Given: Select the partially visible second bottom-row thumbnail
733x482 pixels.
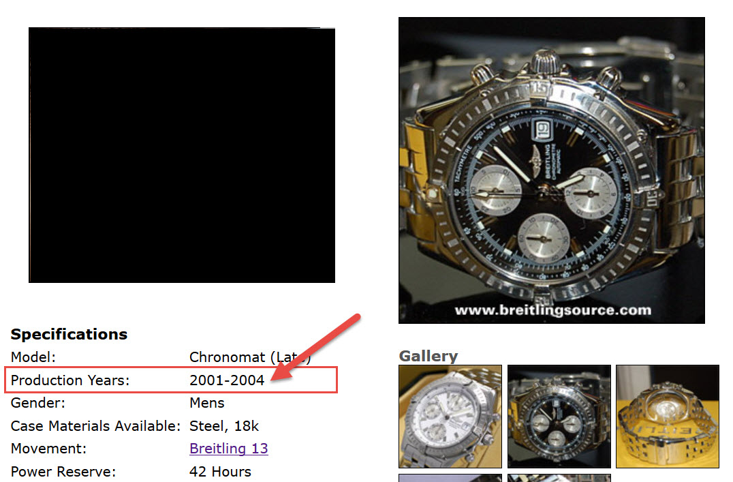Looking at the screenshot, I should click(559, 478).
